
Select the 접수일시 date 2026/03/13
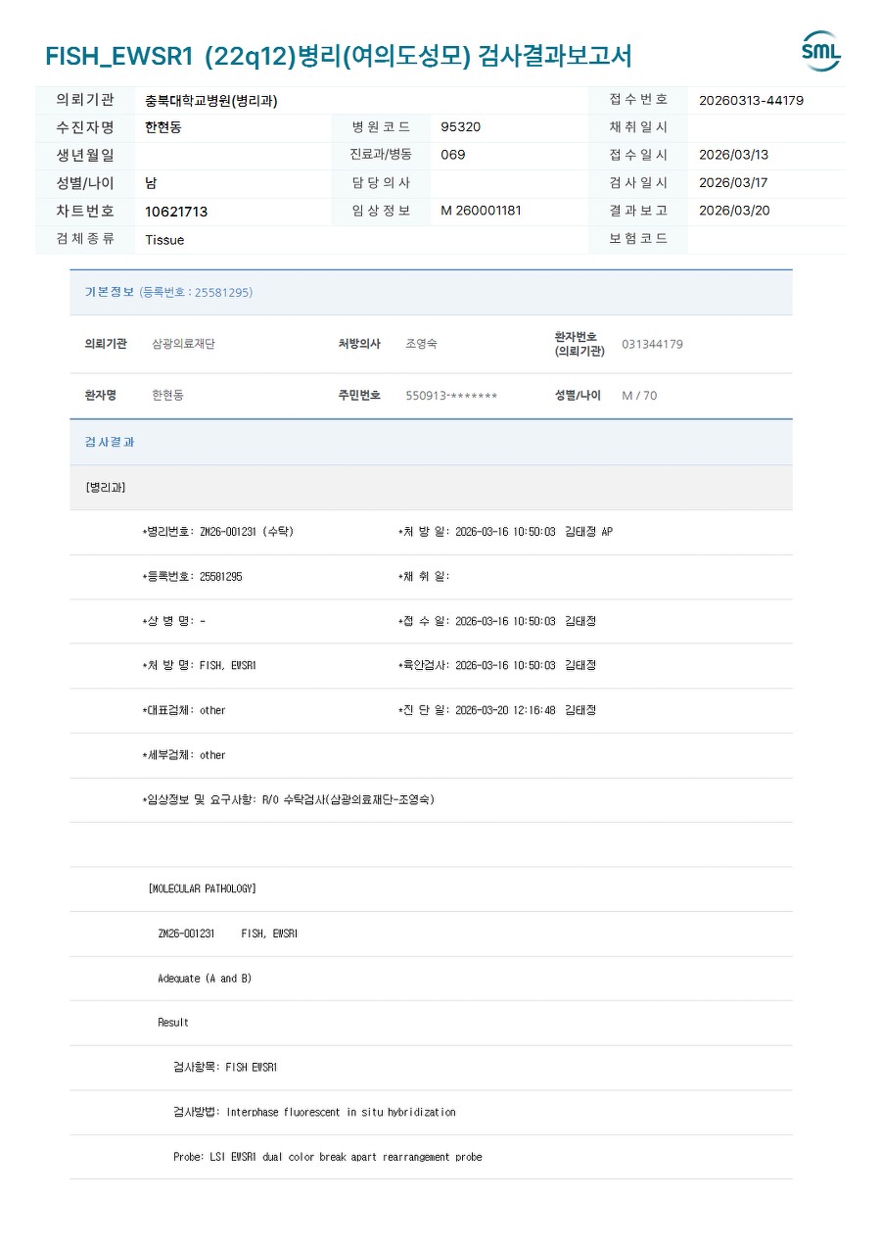click(x=734, y=155)
